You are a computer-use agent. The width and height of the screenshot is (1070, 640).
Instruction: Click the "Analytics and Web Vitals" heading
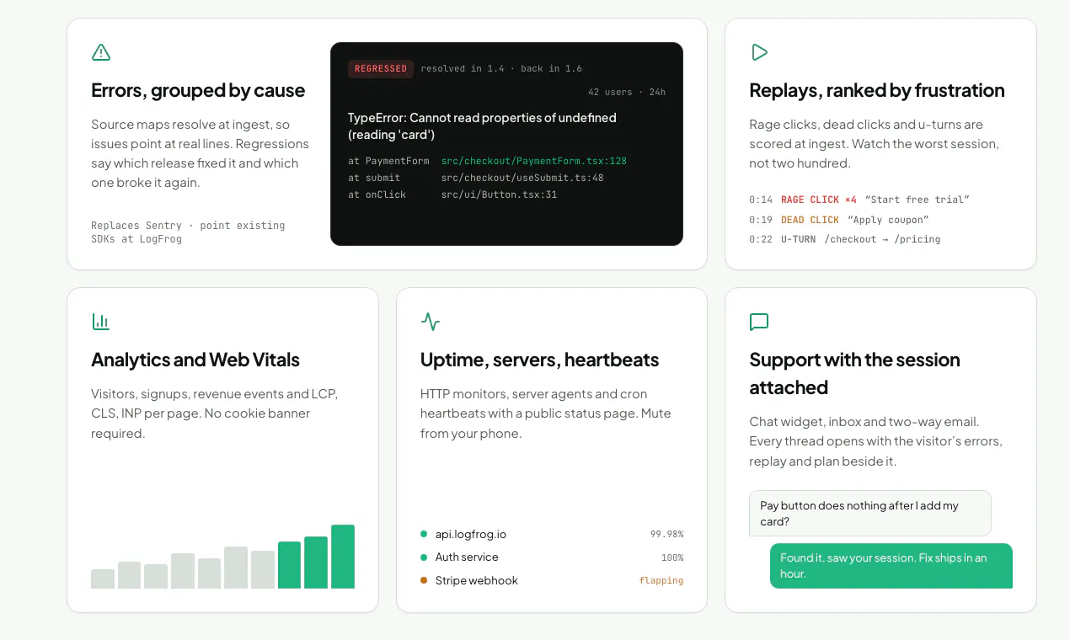(x=195, y=360)
